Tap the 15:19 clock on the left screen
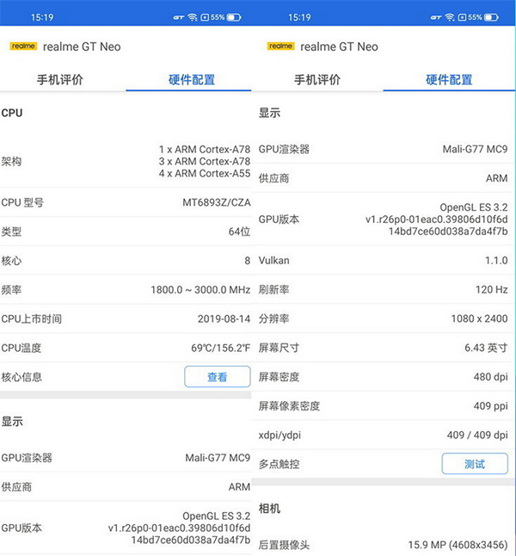Viewport: 516px width, 556px height. click(x=42, y=17)
